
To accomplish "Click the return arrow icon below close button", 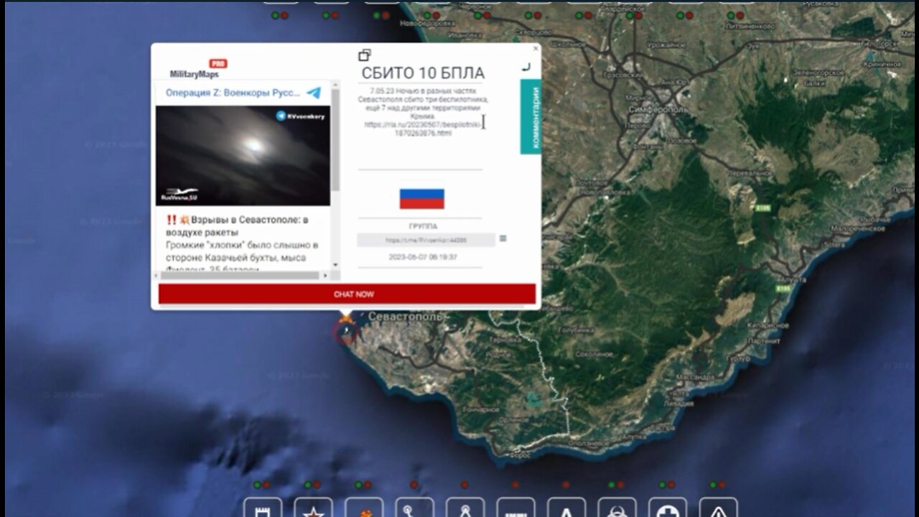I will pos(526,67).
